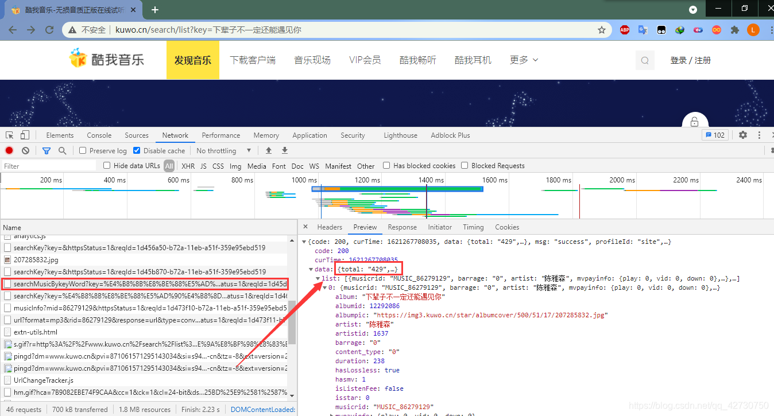Image resolution: width=774 pixels, height=416 pixels.
Task: Click the browser forward arrow
Action: click(31, 30)
